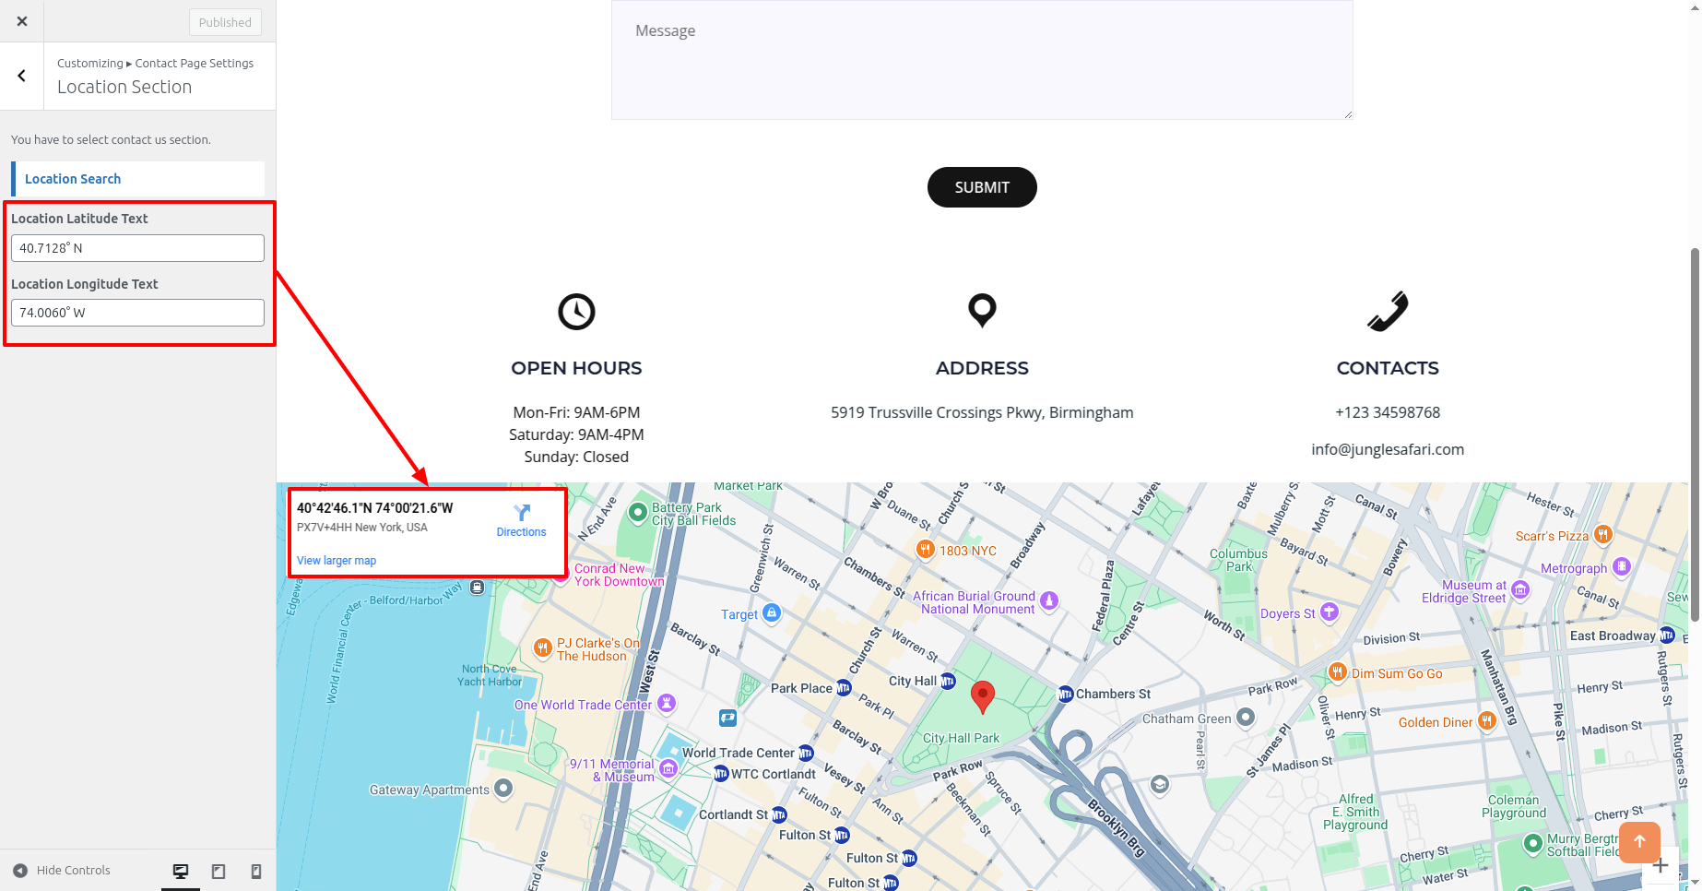Image resolution: width=1702 pixels, height=891 pixels.
Task: Open the View larger map link
Action: [x=337, y=561]
